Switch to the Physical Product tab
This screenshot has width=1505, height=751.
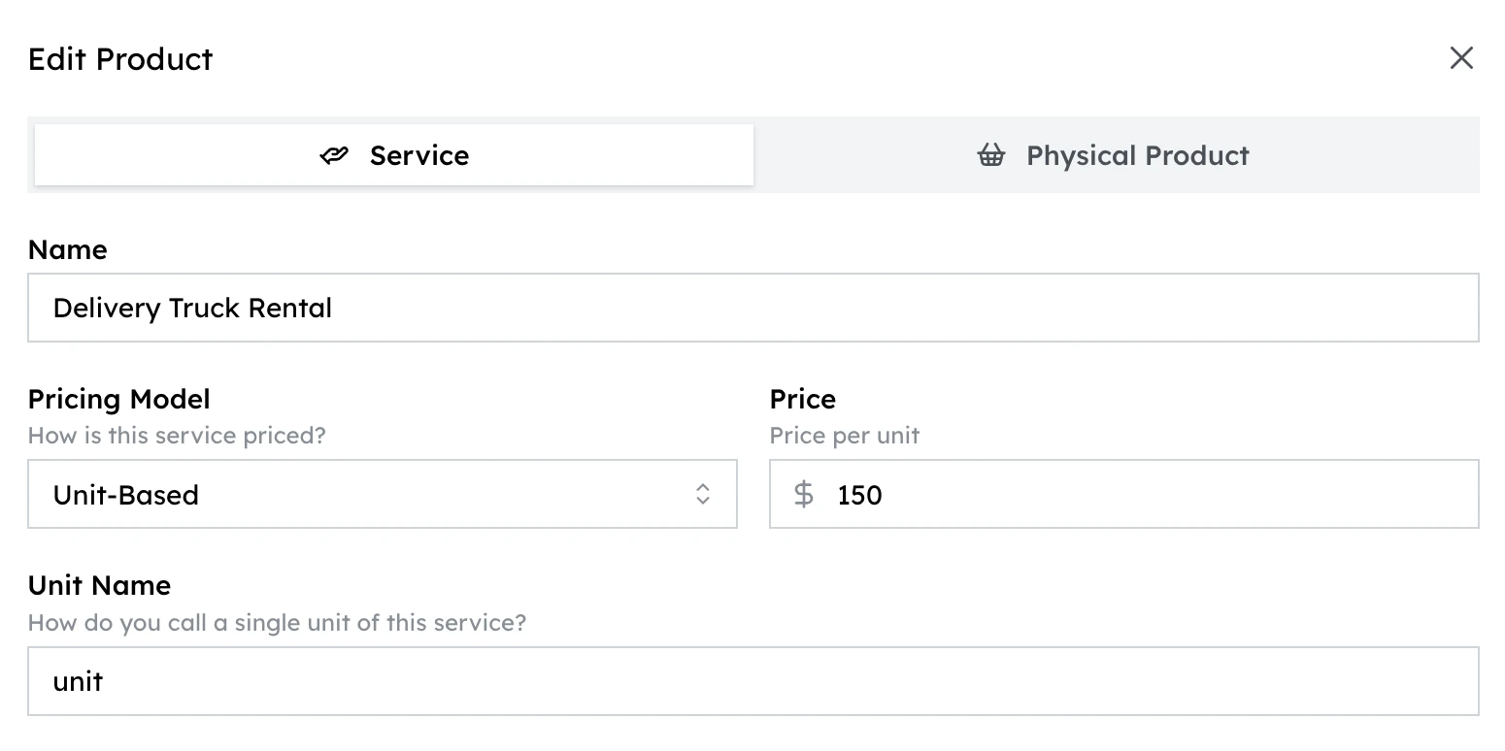(x=1116, y=155)
